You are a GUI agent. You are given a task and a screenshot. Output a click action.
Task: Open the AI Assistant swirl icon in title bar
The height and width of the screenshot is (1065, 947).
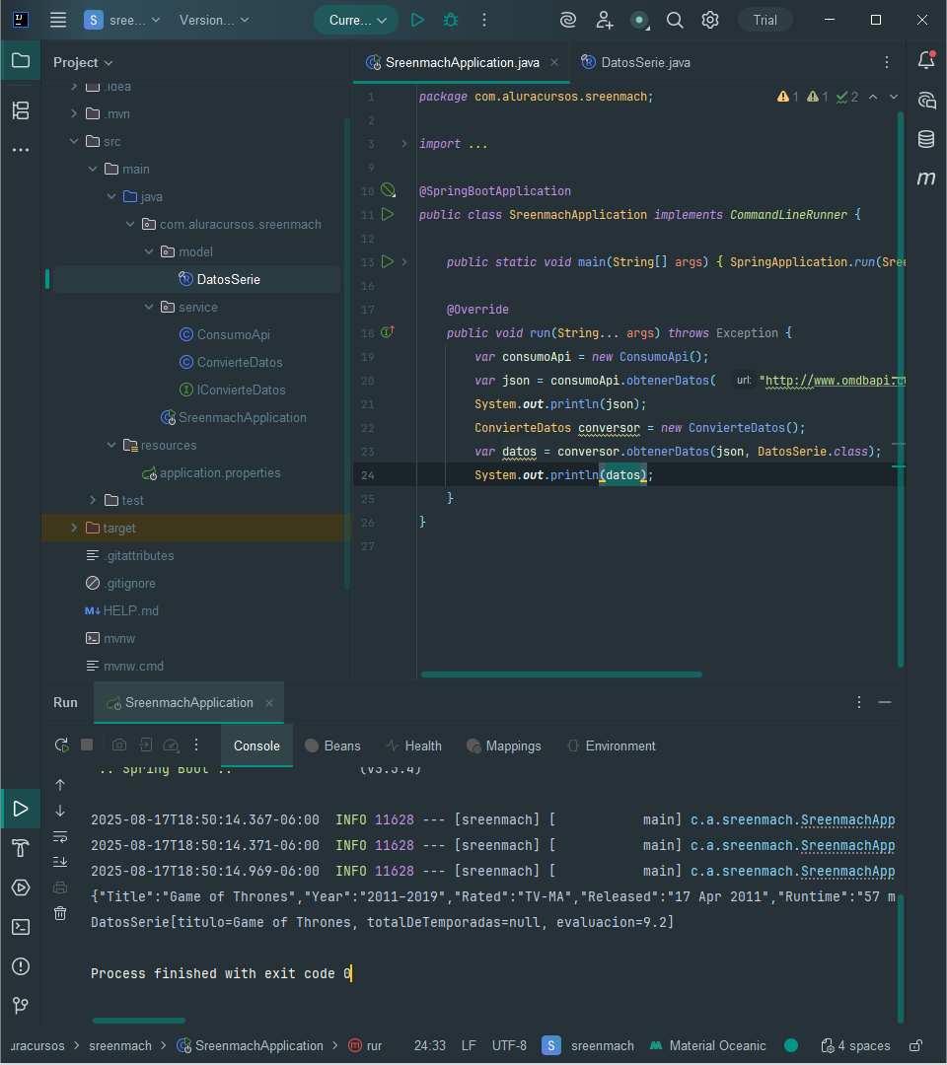click(568, 20)
